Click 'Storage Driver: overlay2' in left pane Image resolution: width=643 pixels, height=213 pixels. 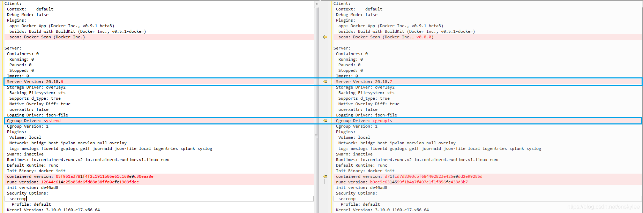coord(36,87)
